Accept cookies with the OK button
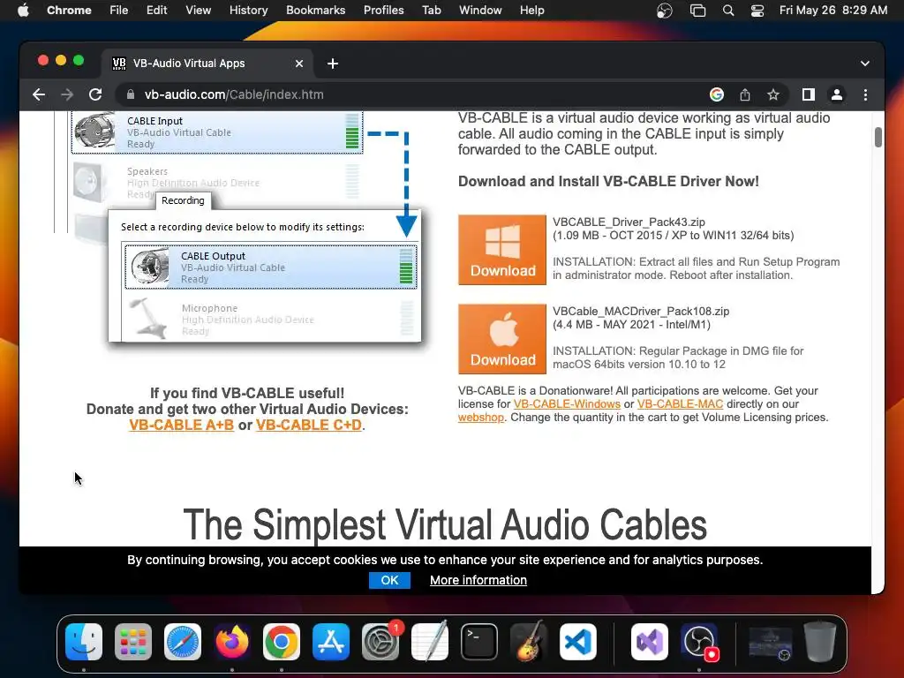Screen dimensions: 904x678 pyautogui.click(x=389, y=580)
